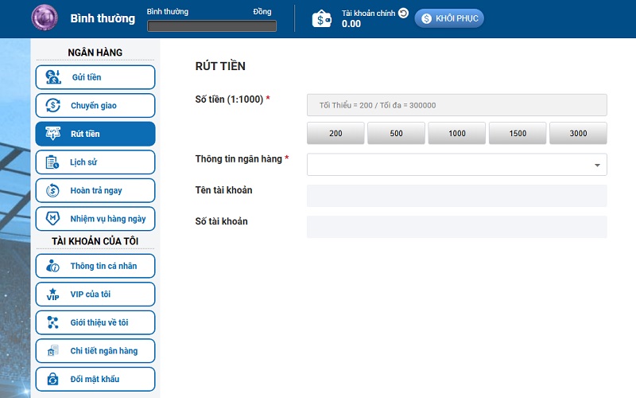Click the Nhiệm vụ hàng ngày icon
Image resolution: width=636 pixels, height=398 pixels.
(53, 219)
